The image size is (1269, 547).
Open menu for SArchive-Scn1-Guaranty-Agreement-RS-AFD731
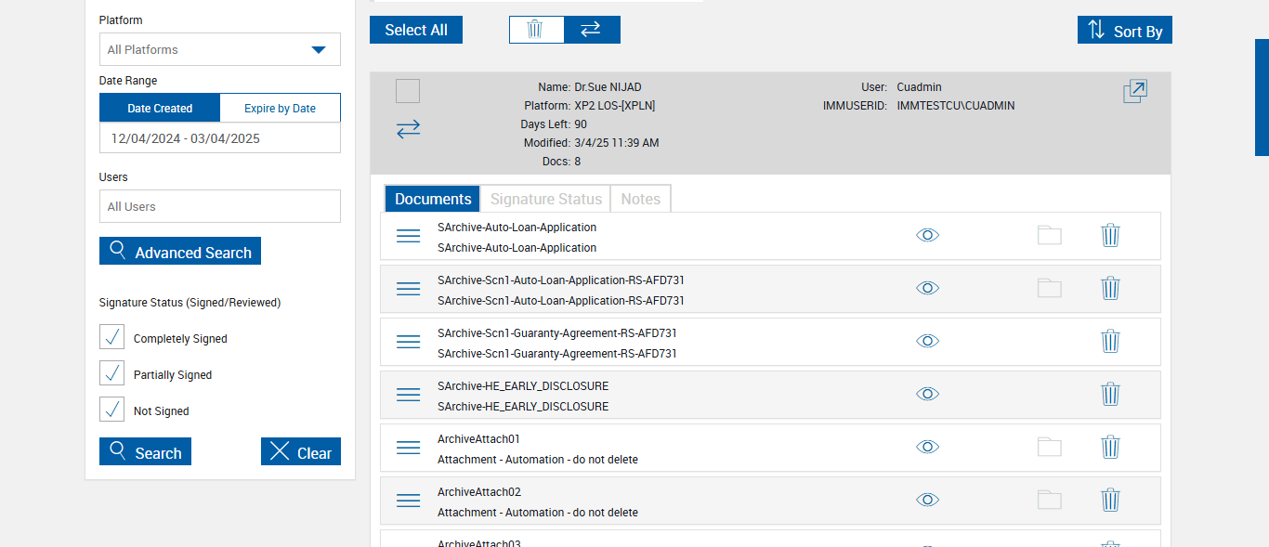(409, 342)
